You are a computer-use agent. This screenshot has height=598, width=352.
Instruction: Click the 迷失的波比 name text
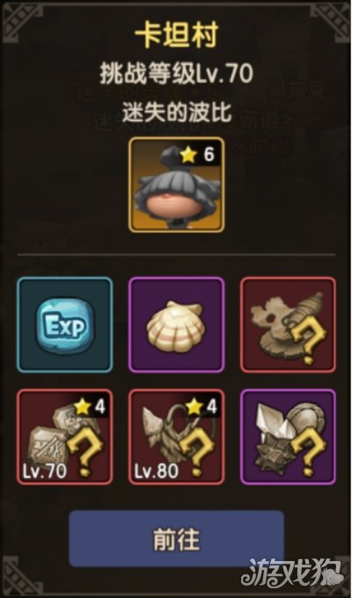176,113
